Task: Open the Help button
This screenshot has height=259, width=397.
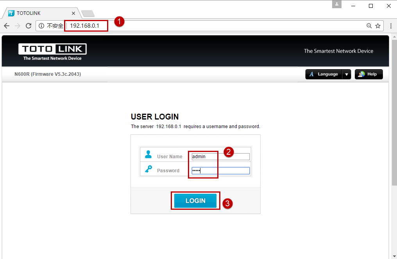Action: pyautogui.click(x=368, y=74)
